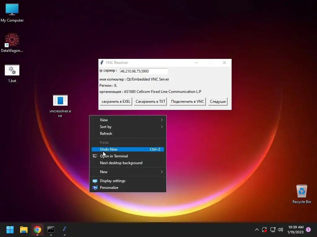Open Personalize from the context menu
Image resolution: width=317 pixels, height=237 pixels.
[128, 188]
